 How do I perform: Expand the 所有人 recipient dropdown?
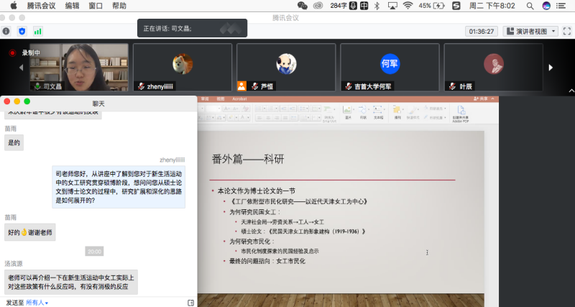point(37,303)
